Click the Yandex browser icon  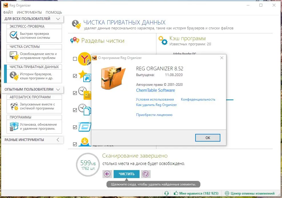(84, 59)
